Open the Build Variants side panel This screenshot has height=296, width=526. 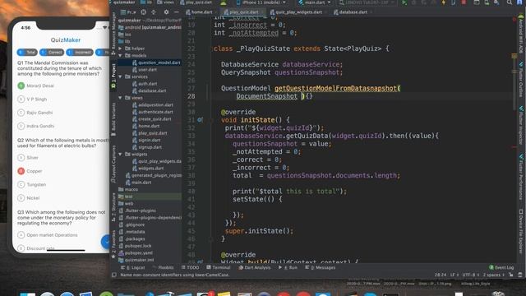[113, 119]
